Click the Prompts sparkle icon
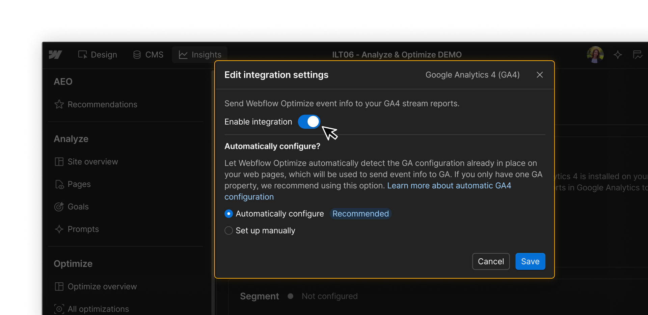Image resolution: width=648 pixels, height=315 pixels. (59, 229)
